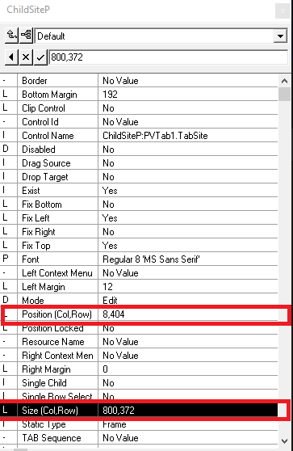Click the Control Name value cell
The height and width of the screenshot is (451, 293).
pyautogui.click(x=188, y=136)
